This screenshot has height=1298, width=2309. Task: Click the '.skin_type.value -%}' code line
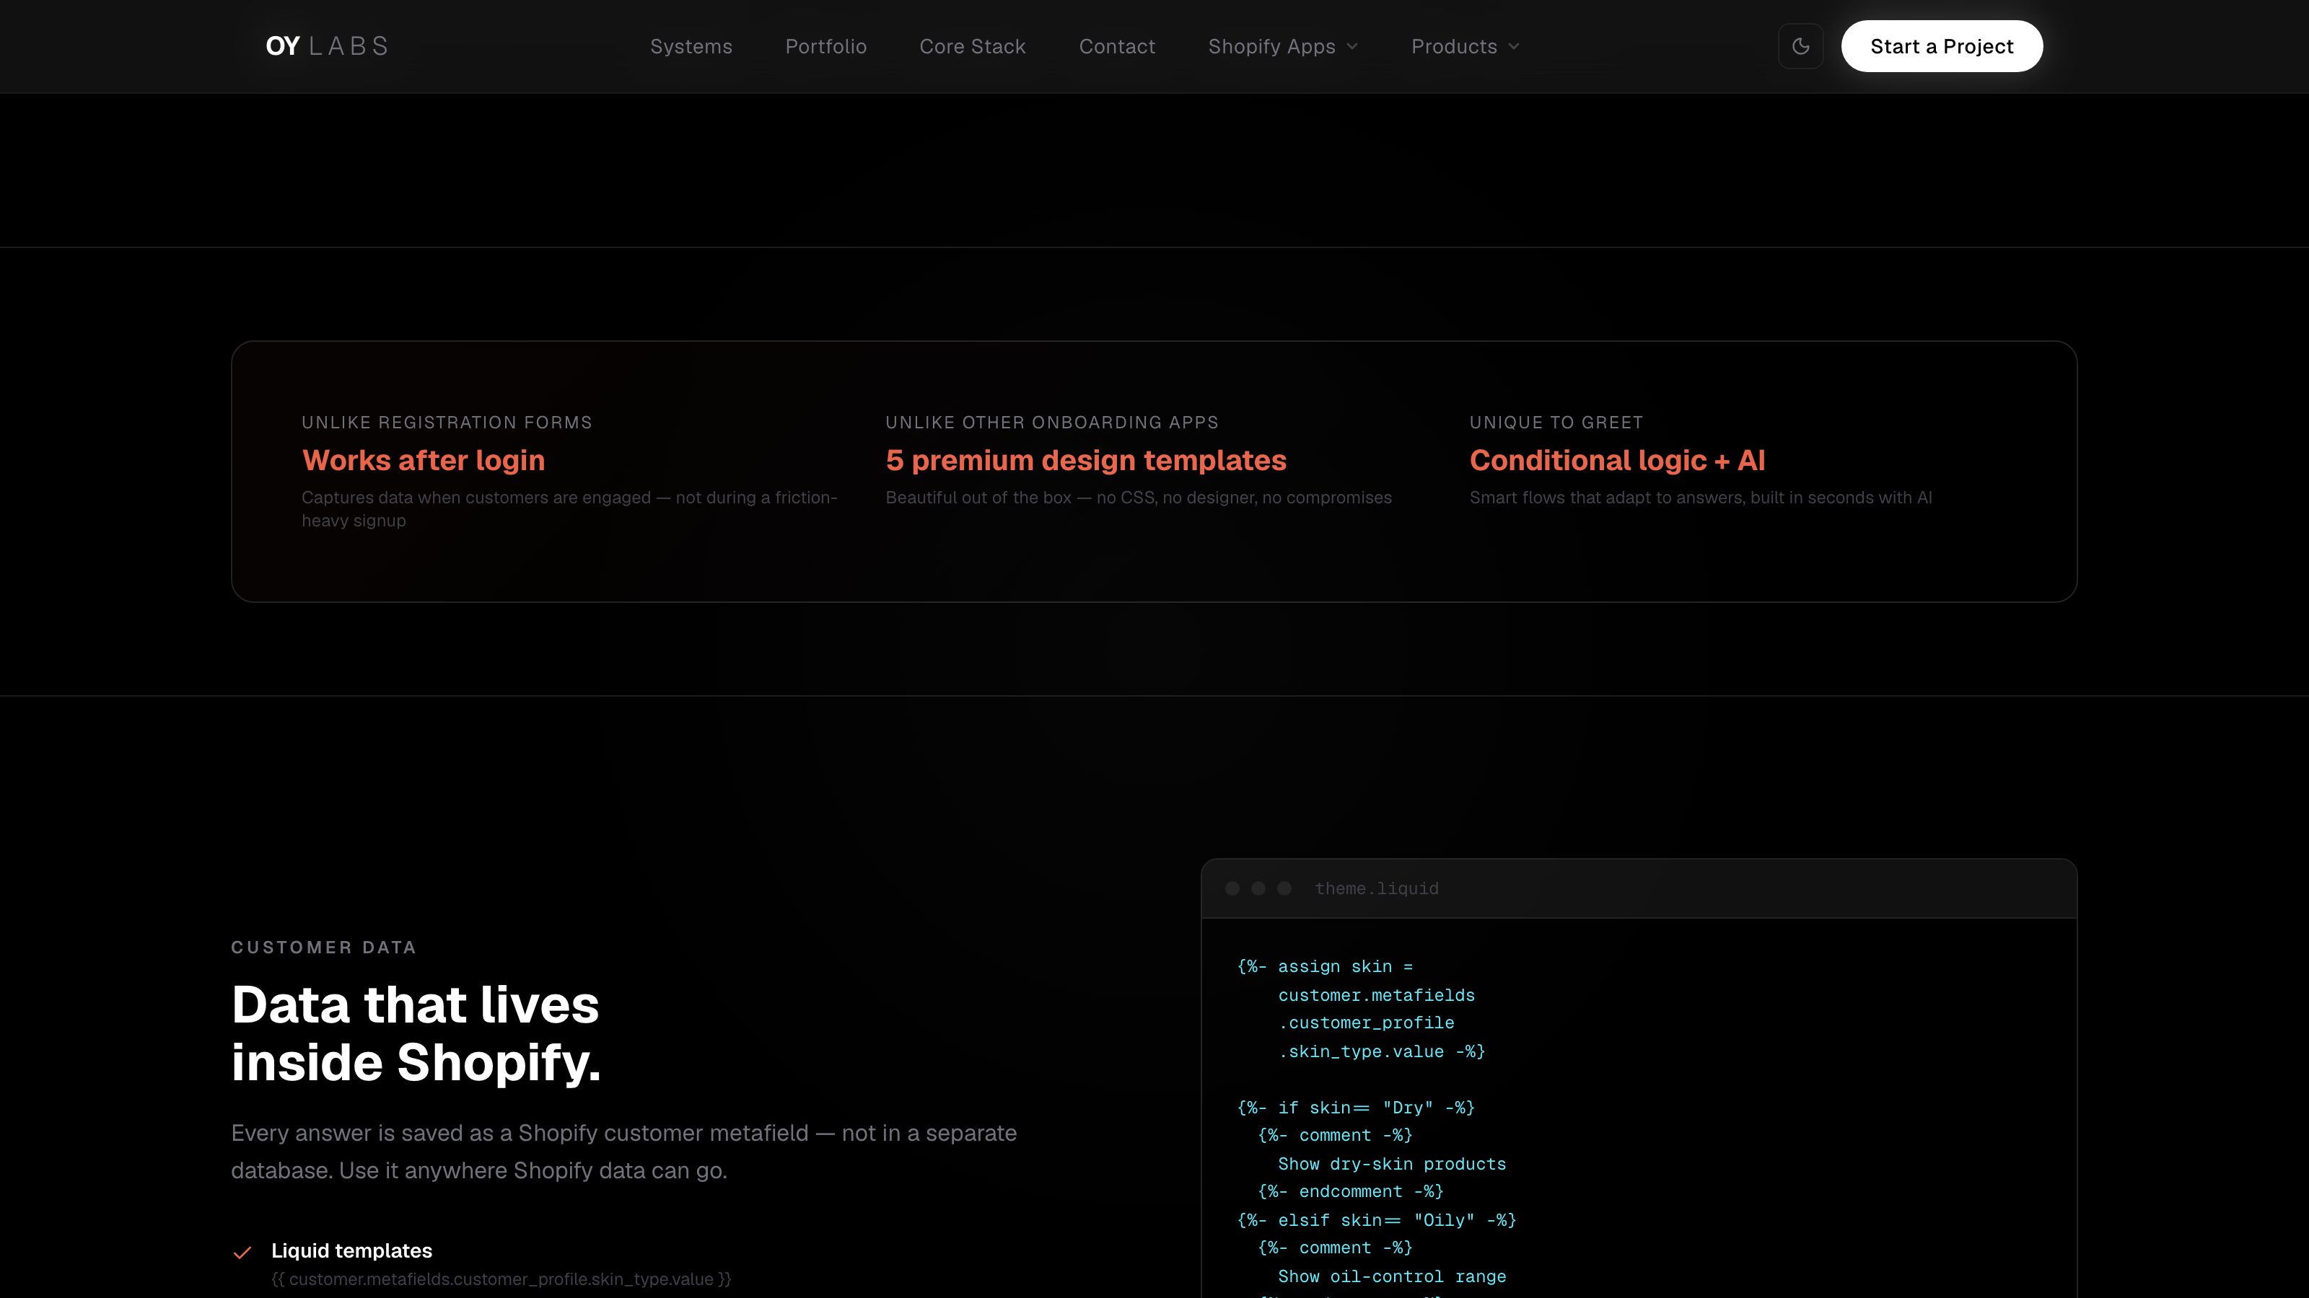(1381, 1051)
